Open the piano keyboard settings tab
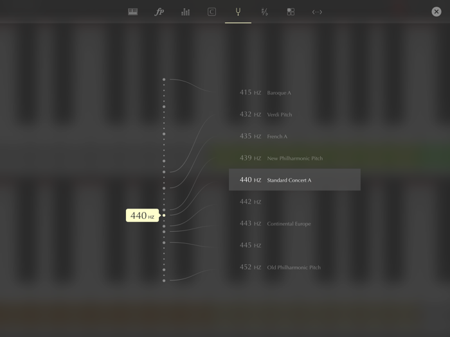The height and width of the screenshot is (337, 450). point(132,12)
